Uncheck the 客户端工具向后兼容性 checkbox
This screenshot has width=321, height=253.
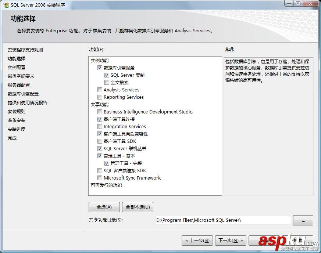[100, 134]
